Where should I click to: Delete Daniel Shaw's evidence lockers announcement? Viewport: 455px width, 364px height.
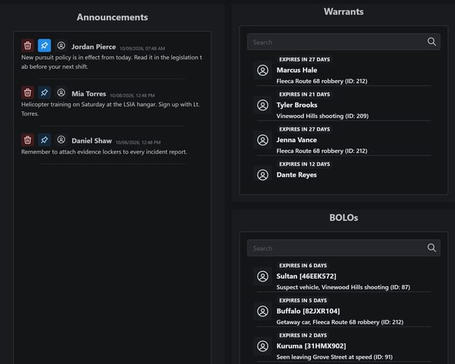pyautogui.click(x=28, y=140)
